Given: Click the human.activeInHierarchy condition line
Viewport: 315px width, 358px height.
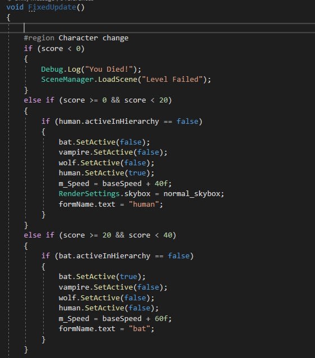Looking at the screenshot, I should click(x=122, y=121).
